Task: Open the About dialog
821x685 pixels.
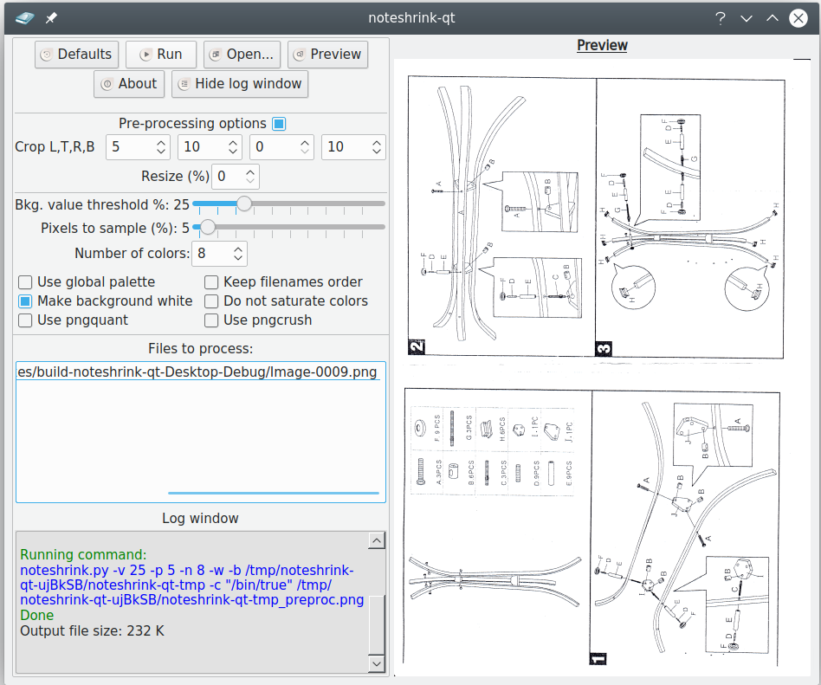Action: [x=128, y=84]
